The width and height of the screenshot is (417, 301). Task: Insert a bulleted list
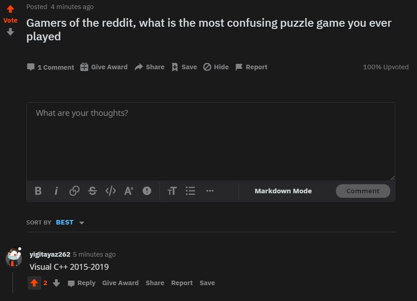click(190, 191)
